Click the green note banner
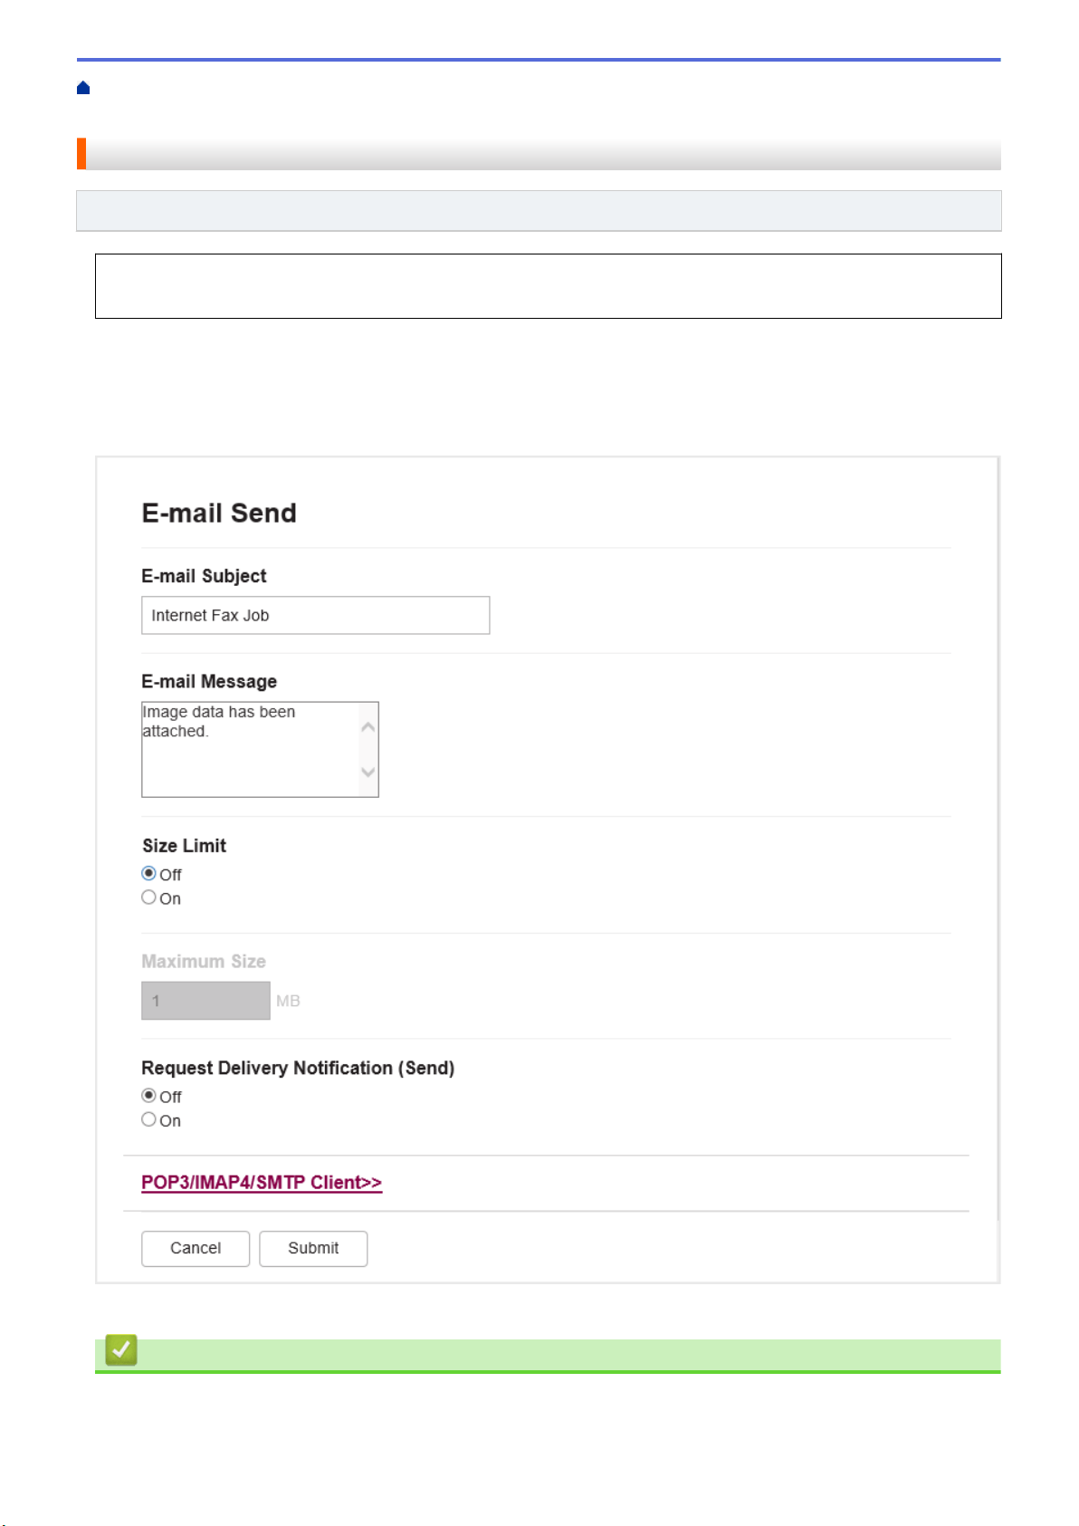The width and height of the screenshot is (1079, 1526). 548,1355
